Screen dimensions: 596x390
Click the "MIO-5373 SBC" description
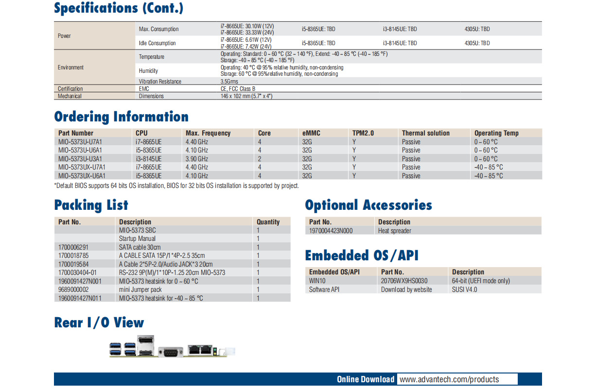click(x=138, y=230)
